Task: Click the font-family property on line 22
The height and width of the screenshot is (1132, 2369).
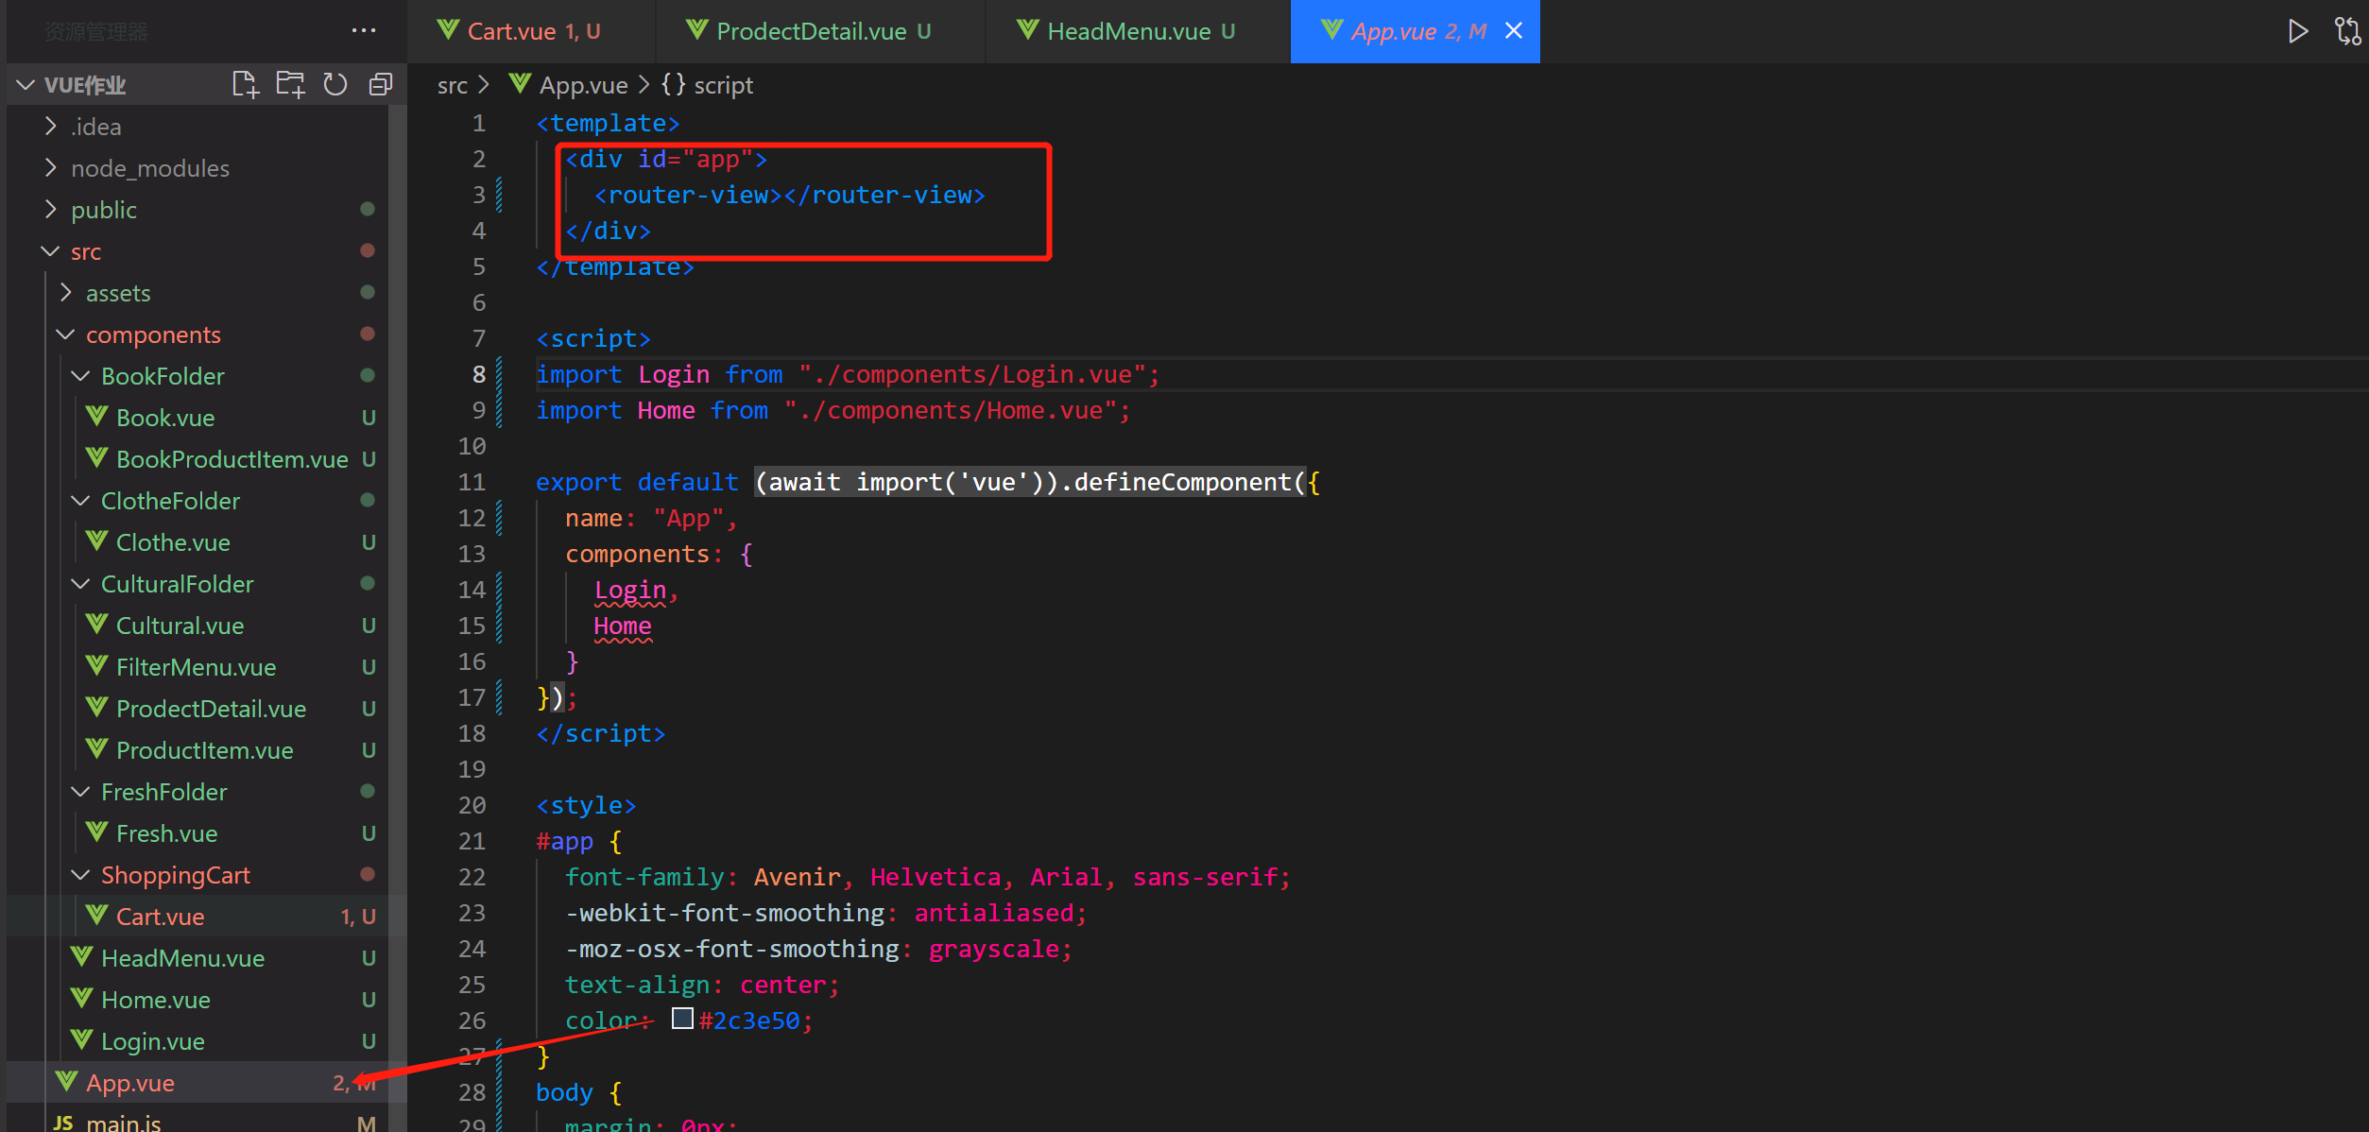Action: (644, 878)
